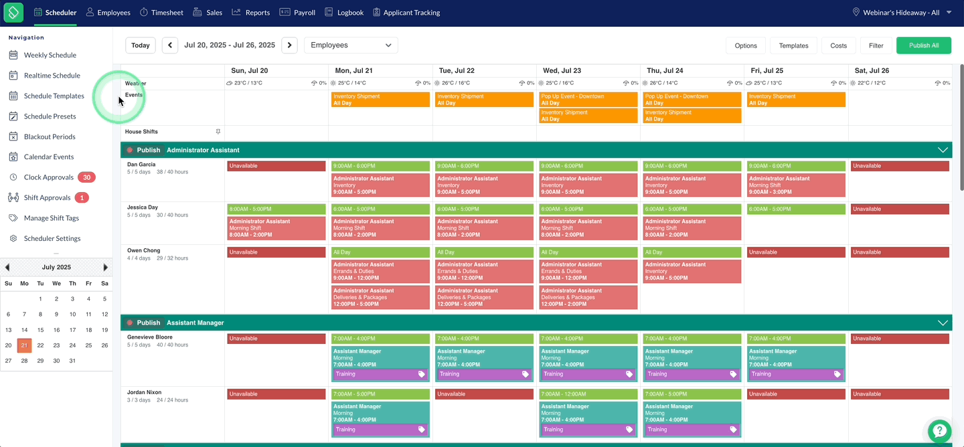Click Inventory Shipment event on Mon Jul 21
Viewport: 964px width, 447px height.
(380, 100)
